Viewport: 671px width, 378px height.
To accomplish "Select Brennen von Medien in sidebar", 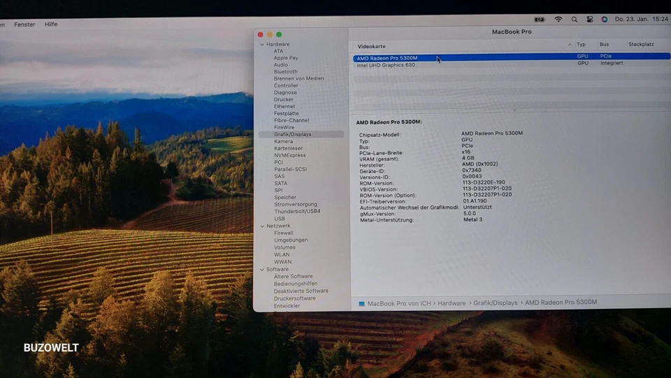I will pyautogui.click(x=298, y=79).
